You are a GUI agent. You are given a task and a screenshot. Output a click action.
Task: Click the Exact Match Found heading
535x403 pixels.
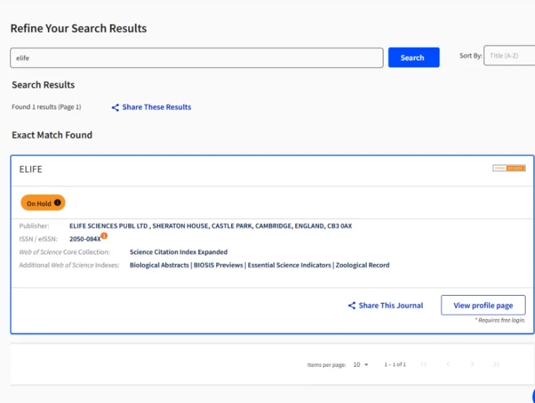[x=52, y=135]
